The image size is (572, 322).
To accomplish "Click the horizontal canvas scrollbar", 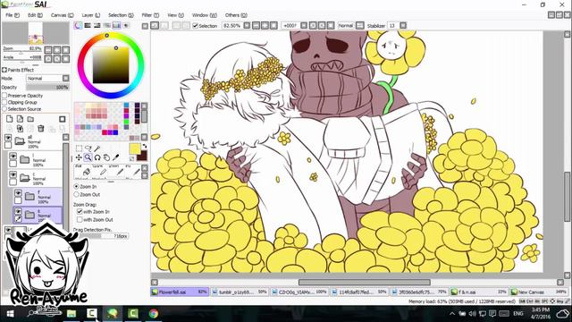I will [364, 283].
